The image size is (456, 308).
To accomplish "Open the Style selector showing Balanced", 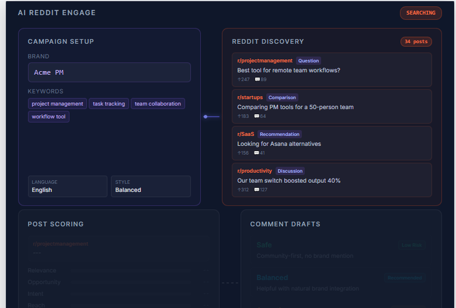I will [x=151, y=186].
